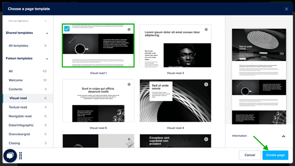
Task: Close the page template dialog
Action: click(286, 9)
